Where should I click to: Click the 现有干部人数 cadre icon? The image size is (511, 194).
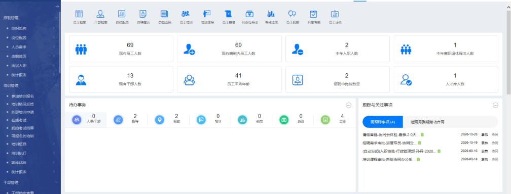click(x=81, y=80)
